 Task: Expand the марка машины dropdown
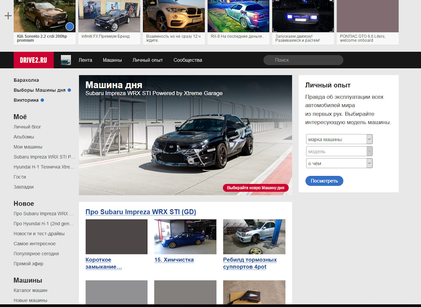pyautogui.click(x=339, y=139)
